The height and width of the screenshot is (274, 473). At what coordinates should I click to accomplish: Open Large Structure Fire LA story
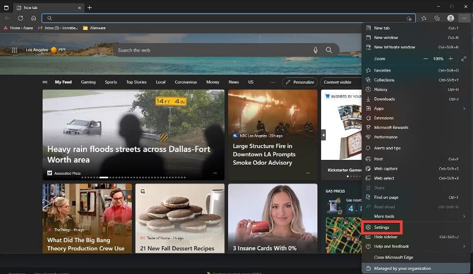(x=273, y=135)
